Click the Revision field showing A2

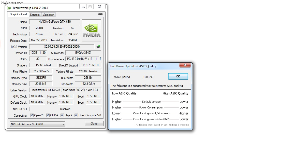click(72, 28)
